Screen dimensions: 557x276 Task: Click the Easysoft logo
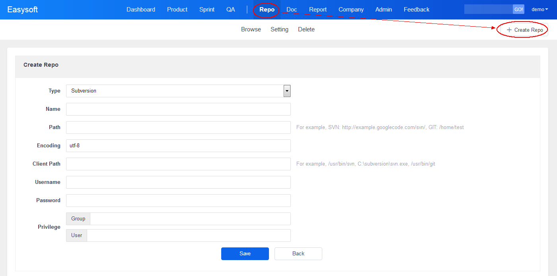tap(23, 10)
